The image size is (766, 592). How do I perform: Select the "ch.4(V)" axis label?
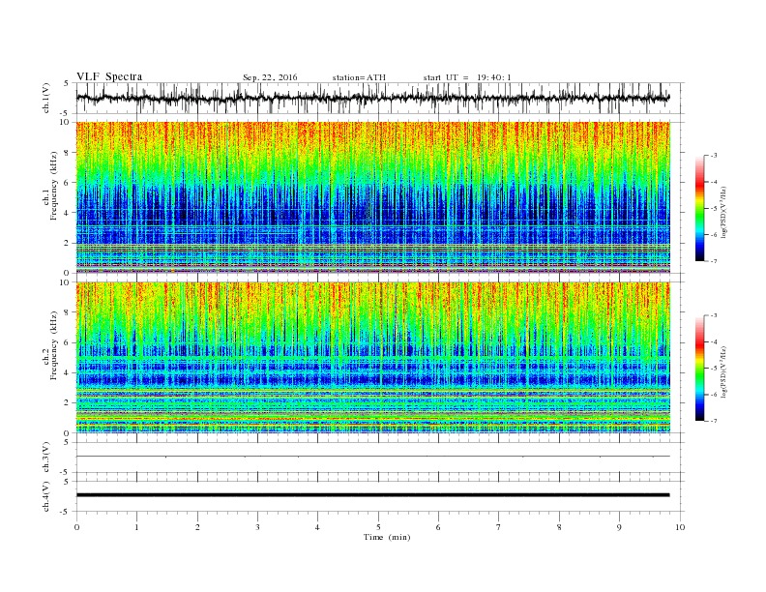click(46, 496)
